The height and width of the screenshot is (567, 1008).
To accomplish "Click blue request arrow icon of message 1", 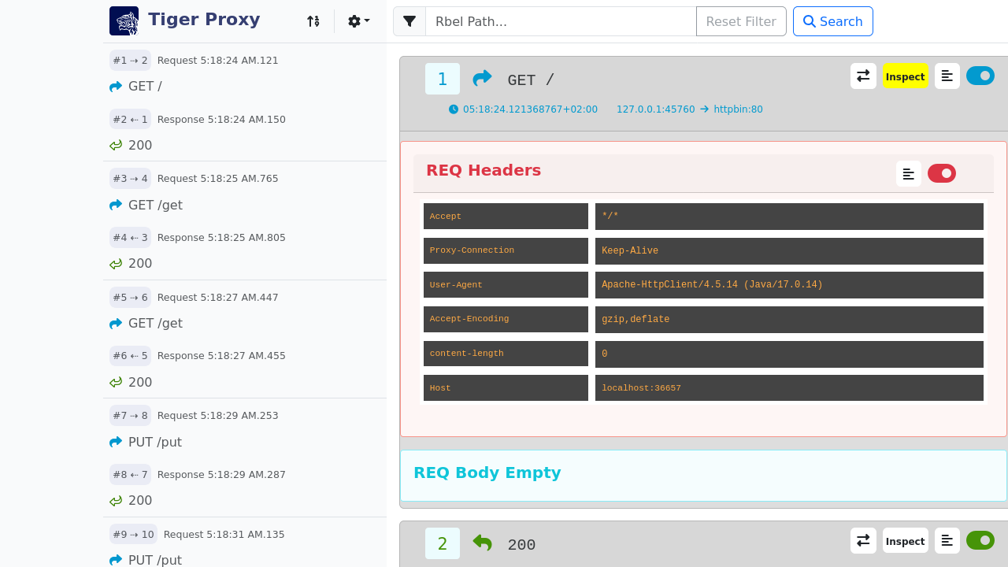I will click(482, 78).
